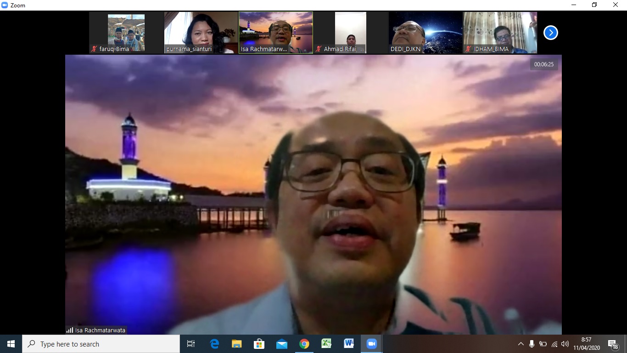Open Microsoft Edge browser in taskbar
The width and height of the screenshot is (627, 353).
pos(214,344)
